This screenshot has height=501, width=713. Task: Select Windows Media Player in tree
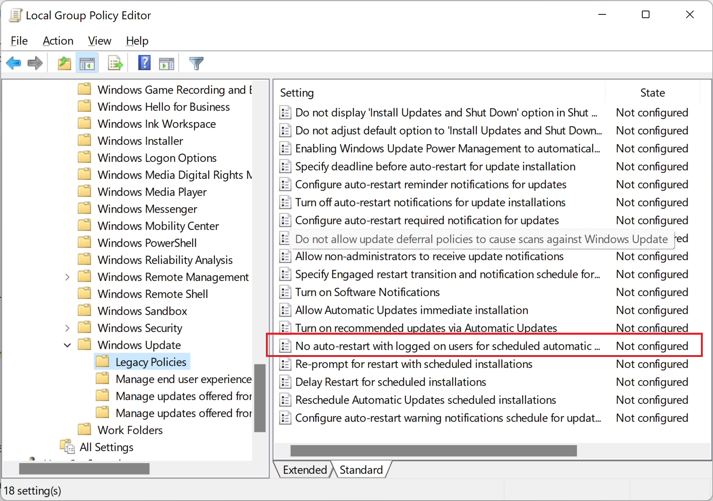click(x=152, y=192)
